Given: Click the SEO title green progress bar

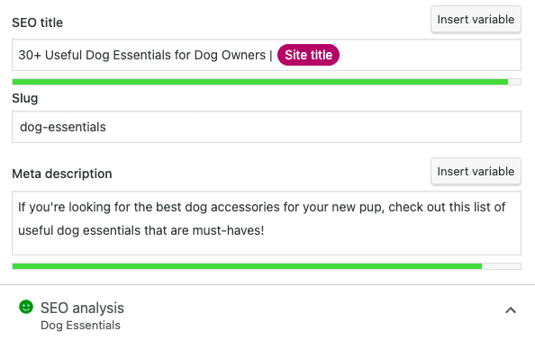Looking at the screenshot, I should tap(260, 82).
